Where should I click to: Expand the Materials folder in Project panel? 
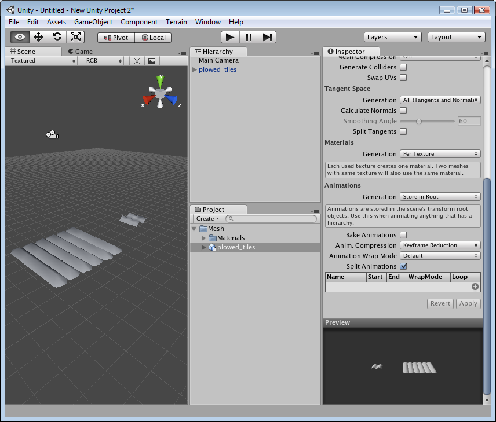coord(204,237)
